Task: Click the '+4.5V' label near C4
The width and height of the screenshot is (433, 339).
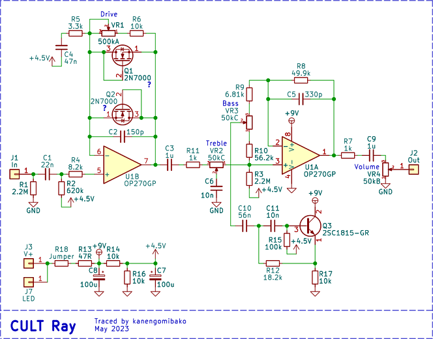Action: tap(40, 58)
